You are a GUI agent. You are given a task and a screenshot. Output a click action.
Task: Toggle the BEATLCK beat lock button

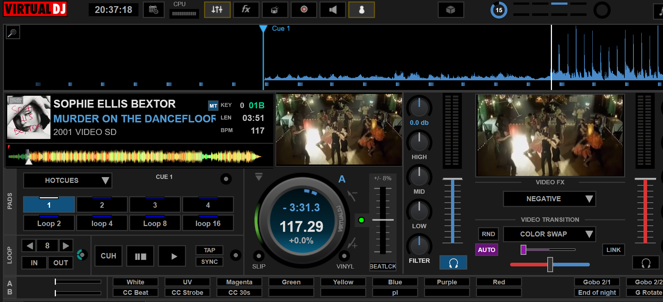tap(383, 266)
